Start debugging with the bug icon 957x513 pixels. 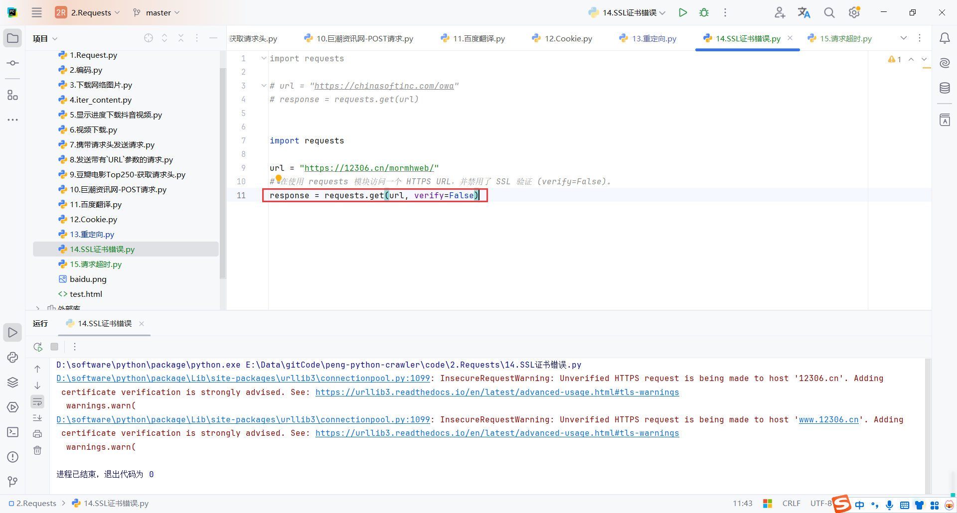(x=704, y=12)
